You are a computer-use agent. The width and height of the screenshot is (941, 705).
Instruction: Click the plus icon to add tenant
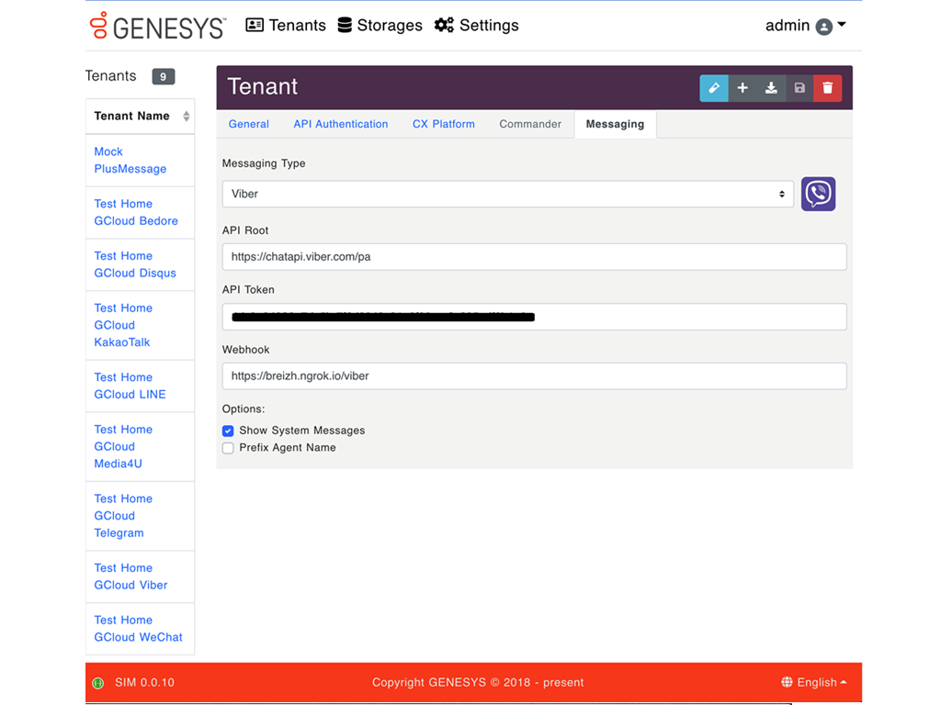tap(743, 88)
